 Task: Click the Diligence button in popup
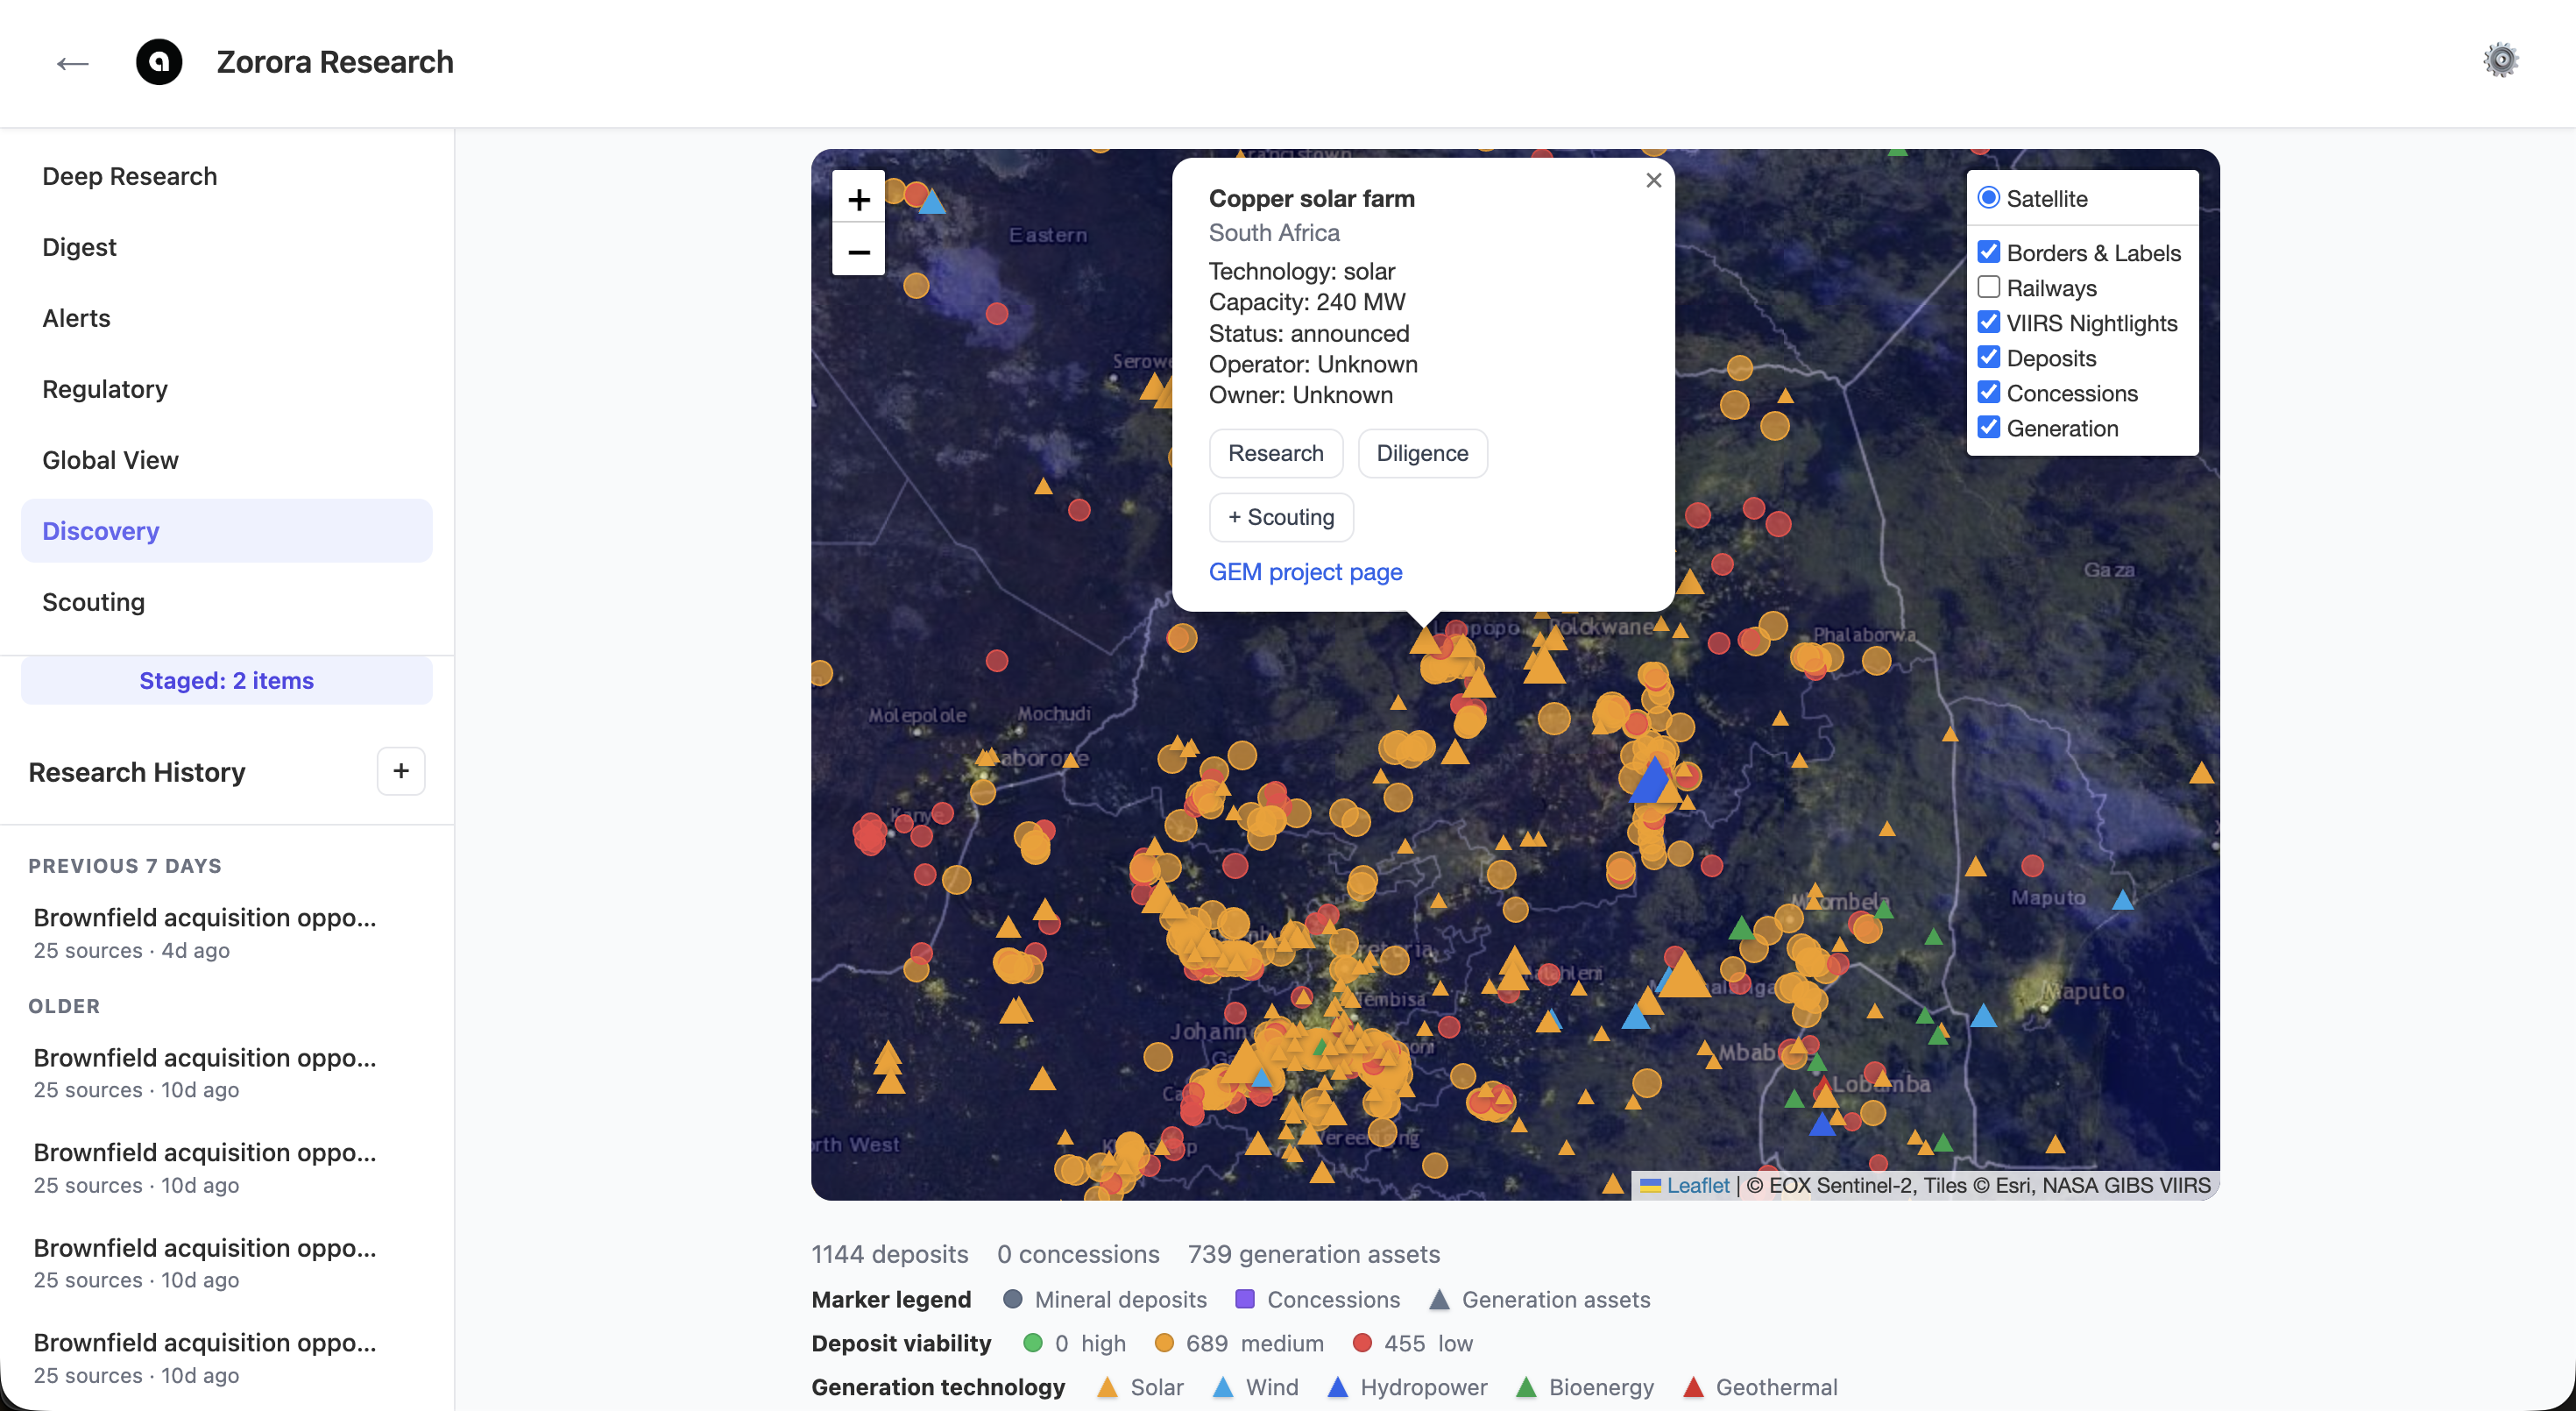(1421, 453)
